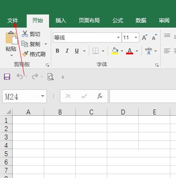Expand the Undo history dropdown
Screen dimensions: 176x178
[26, 76]
